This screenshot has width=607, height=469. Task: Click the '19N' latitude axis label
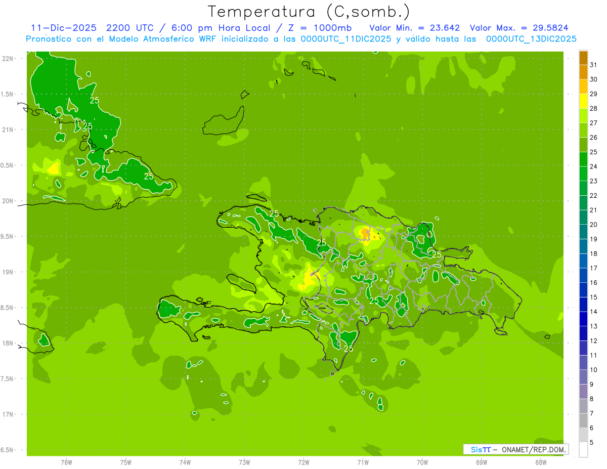pos(8,272)
